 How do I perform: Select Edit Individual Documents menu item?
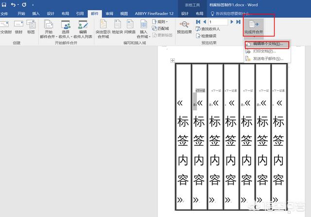267,44
